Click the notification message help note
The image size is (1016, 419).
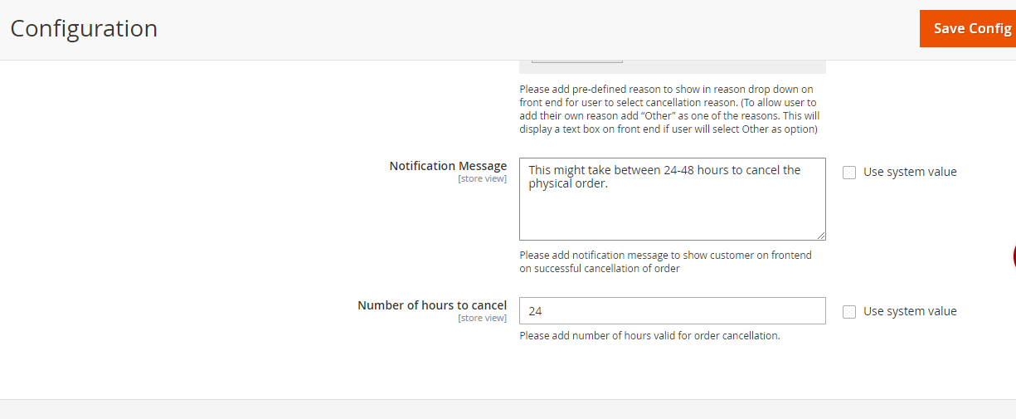click(665, 261)
